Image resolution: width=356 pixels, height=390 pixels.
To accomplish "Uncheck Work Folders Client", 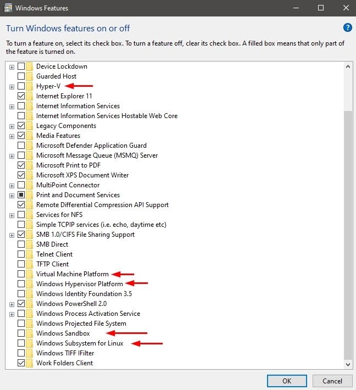I will tap(21, 363).
